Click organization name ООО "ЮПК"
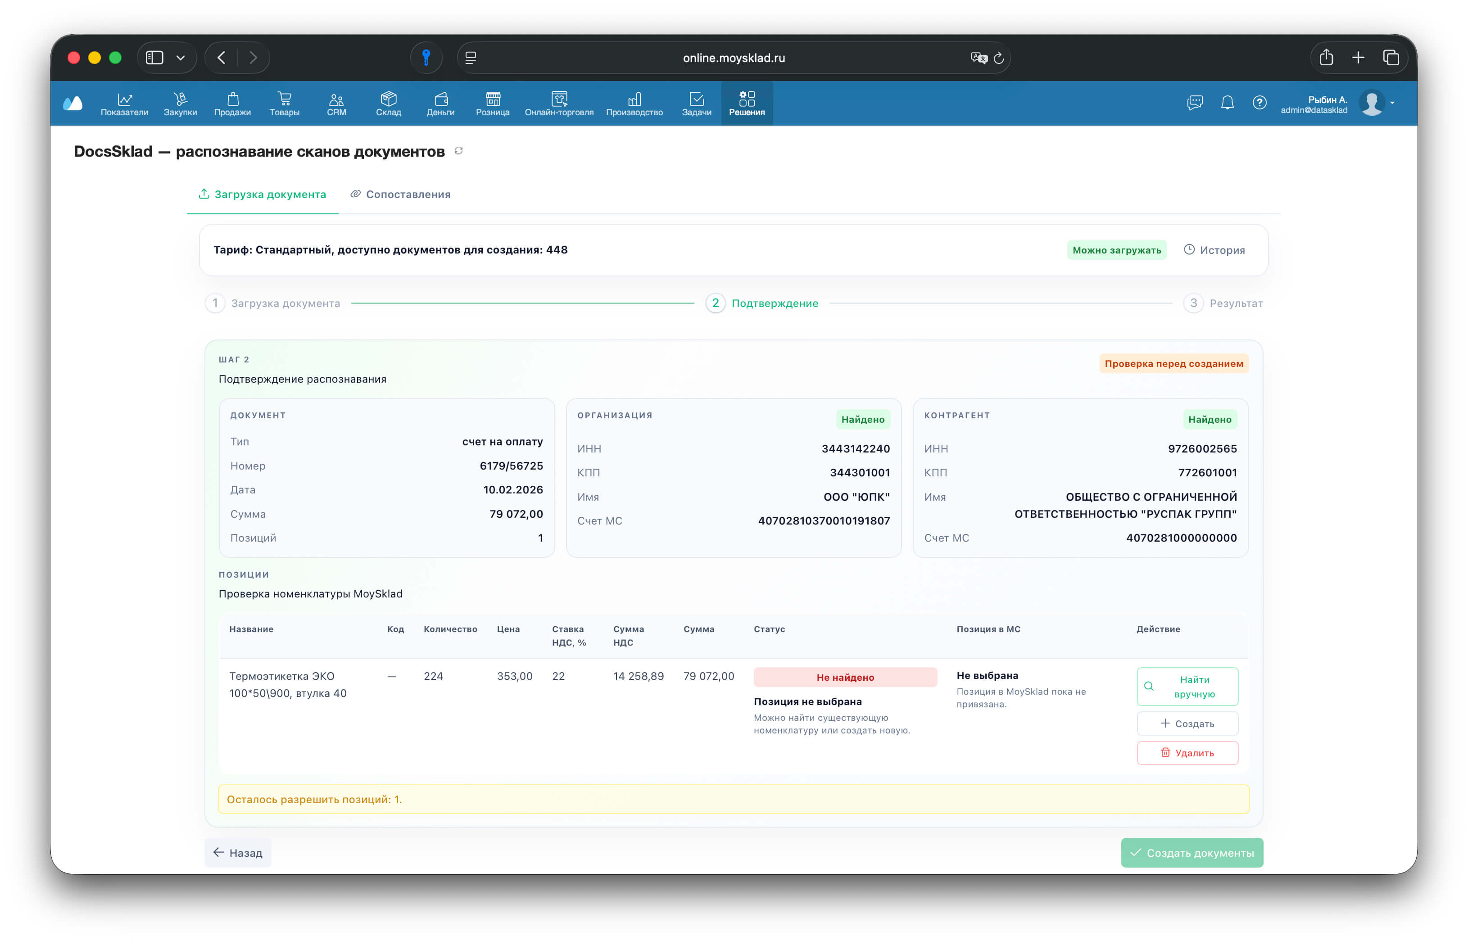The image size is (1468, 941). pos(857,497)
